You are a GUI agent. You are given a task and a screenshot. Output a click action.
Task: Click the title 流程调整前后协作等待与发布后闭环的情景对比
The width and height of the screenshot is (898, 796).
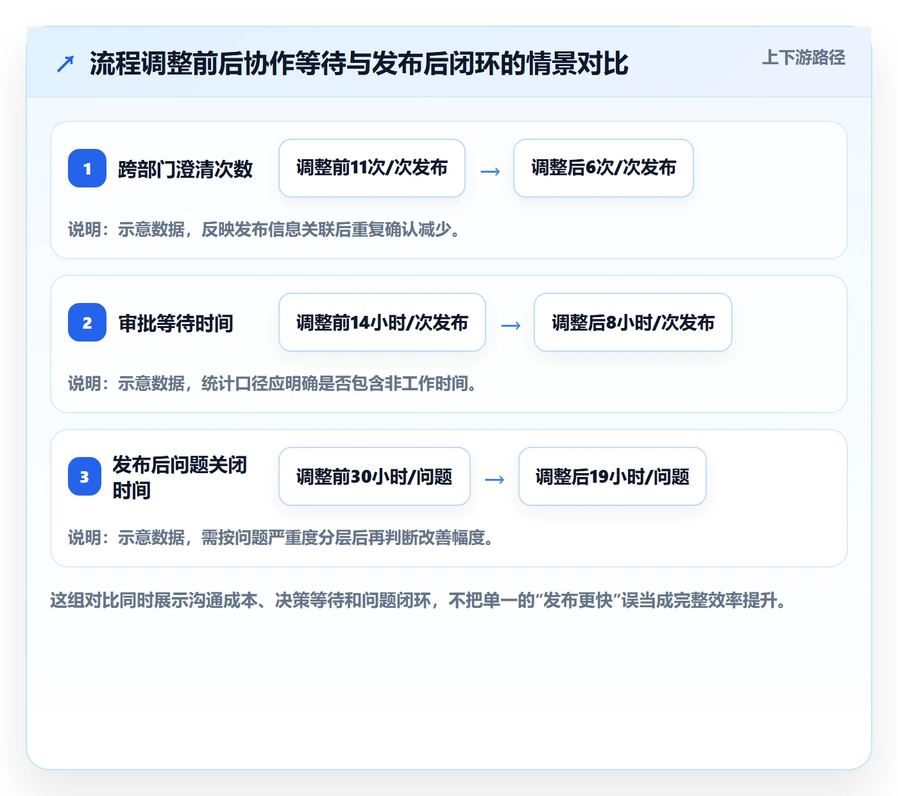point(359,64)
